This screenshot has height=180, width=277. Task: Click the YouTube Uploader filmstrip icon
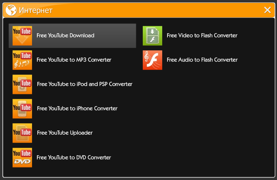coord(22,133)
